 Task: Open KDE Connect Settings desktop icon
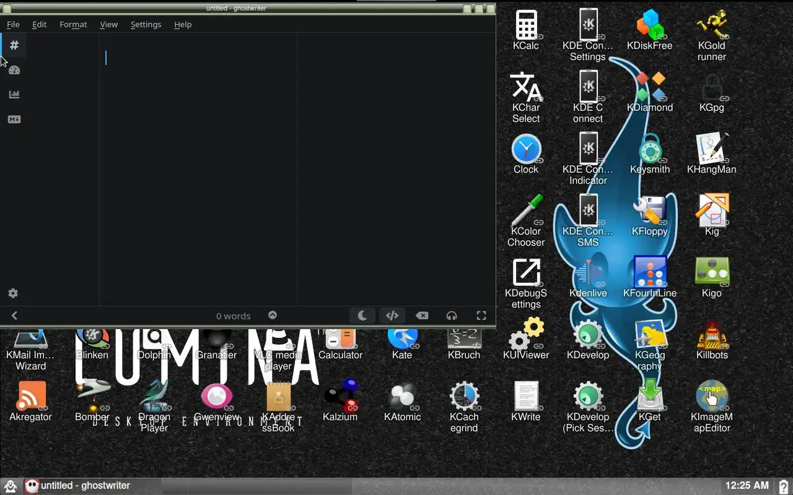588,35
